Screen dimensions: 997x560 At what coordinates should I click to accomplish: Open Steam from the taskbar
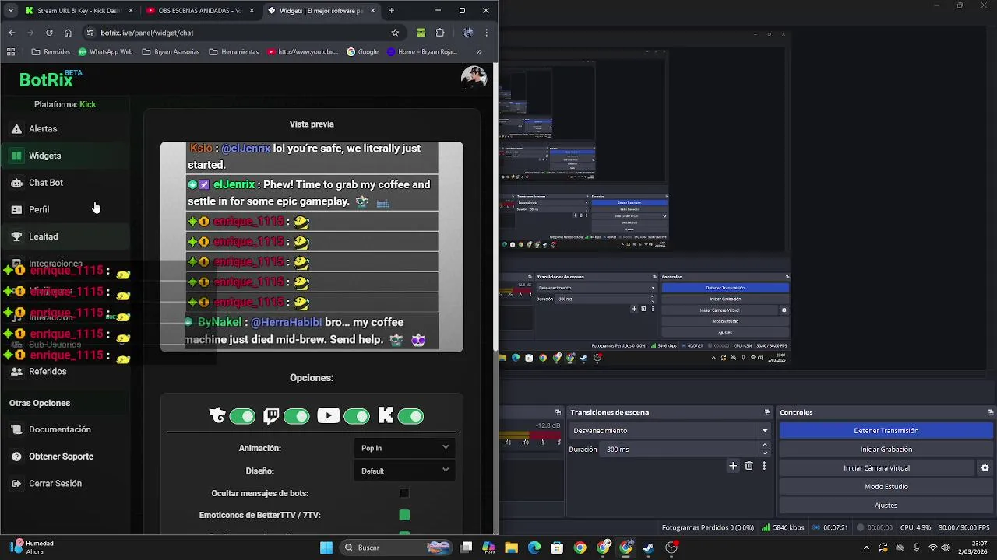pos(648,548)
